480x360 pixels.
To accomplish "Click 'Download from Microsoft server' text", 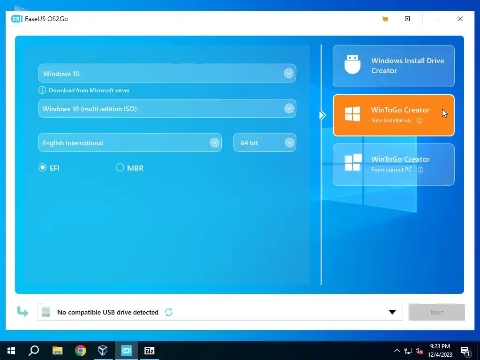I will [89, 90].
